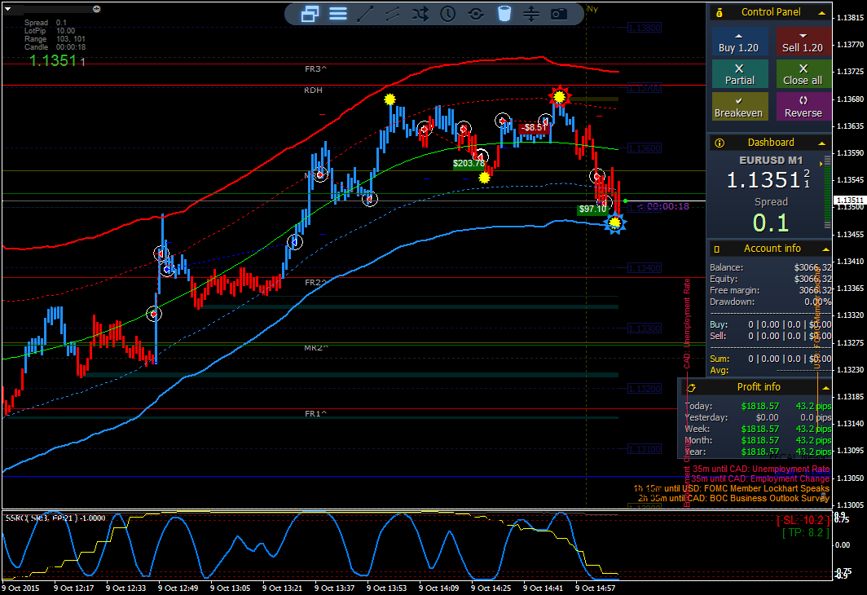Click the green tick meter in Dashboard

(x=827, y=192)
